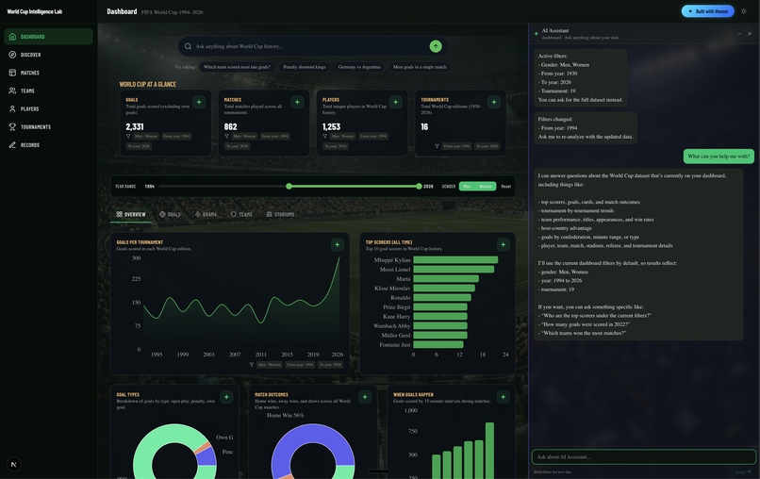Try 'Penalty shootout kings' suggestion
The image size is (760, 479).
point(305,67)
